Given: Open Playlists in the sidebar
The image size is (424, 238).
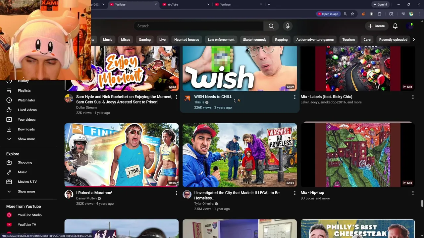Looking at the screenshot, I should (24, 91).
